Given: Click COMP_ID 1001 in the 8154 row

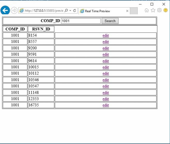Looking at the screenshot, I should [15, 35].
